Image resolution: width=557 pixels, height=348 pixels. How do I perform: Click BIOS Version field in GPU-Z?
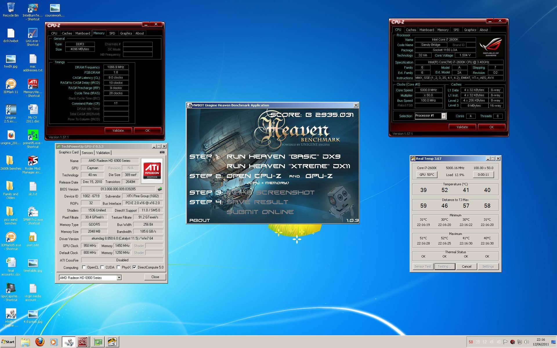pyautogui.click(x=118, y=189)
